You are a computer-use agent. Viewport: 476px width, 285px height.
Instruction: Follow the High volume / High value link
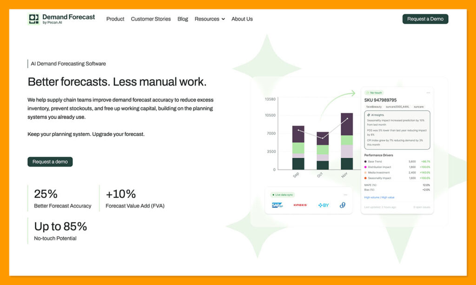coord(379,197)
